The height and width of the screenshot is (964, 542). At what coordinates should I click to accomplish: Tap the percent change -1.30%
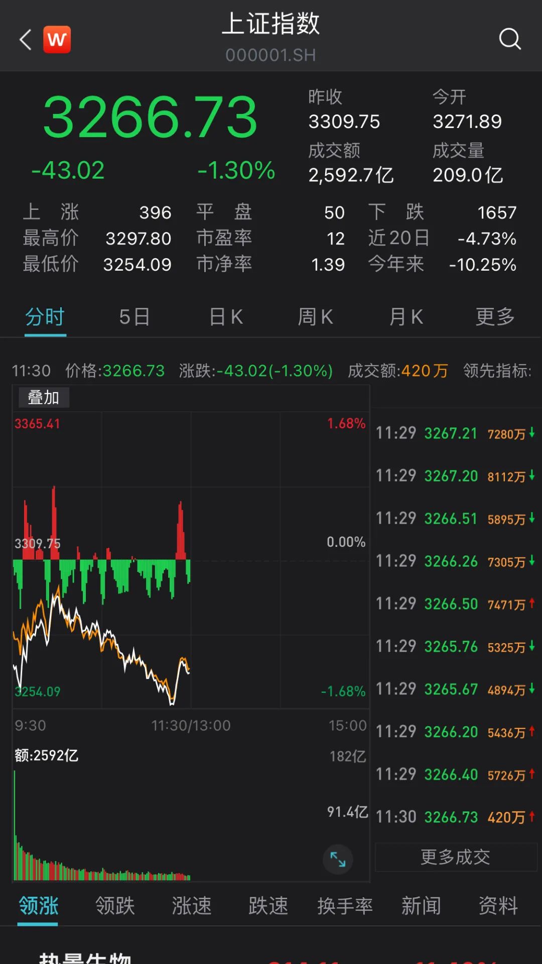pos(236,171)
